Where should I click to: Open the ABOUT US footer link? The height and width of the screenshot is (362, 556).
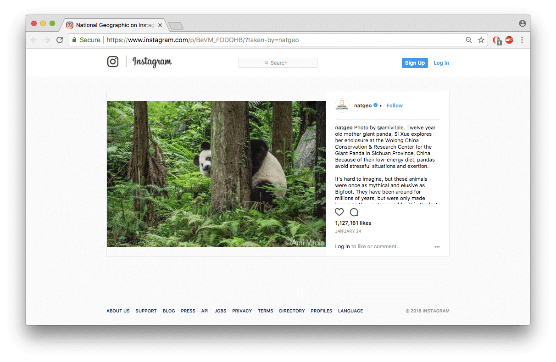(x=118, y=311)
